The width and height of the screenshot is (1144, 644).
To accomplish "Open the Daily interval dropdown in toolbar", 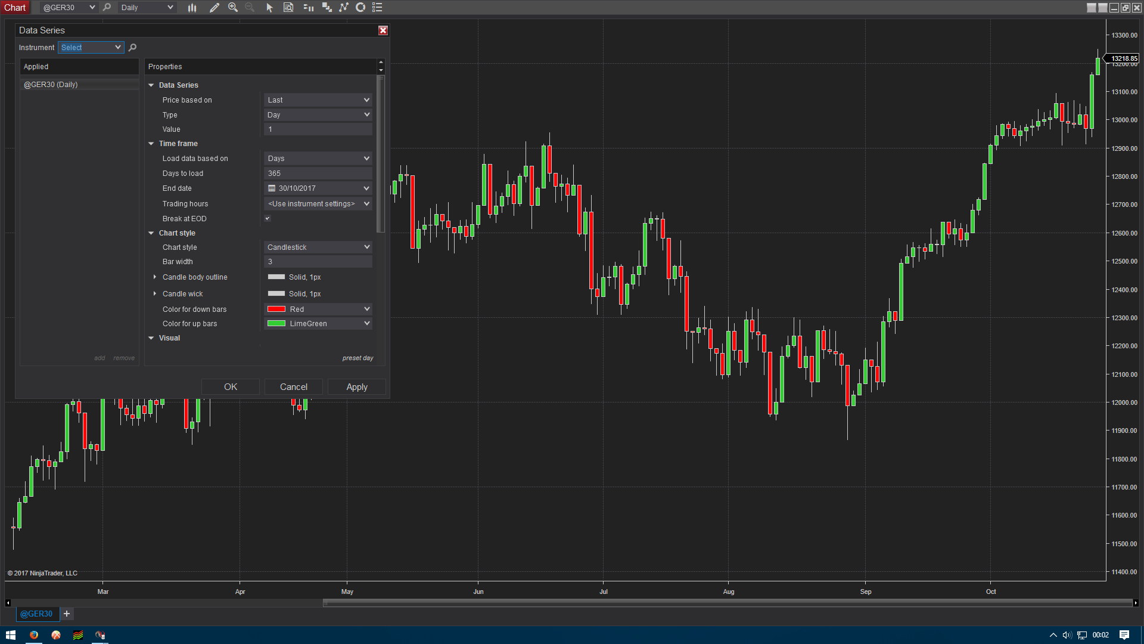I will tap(147, 8).
